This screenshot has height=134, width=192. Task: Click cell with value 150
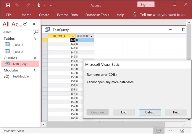pos(62,77)
